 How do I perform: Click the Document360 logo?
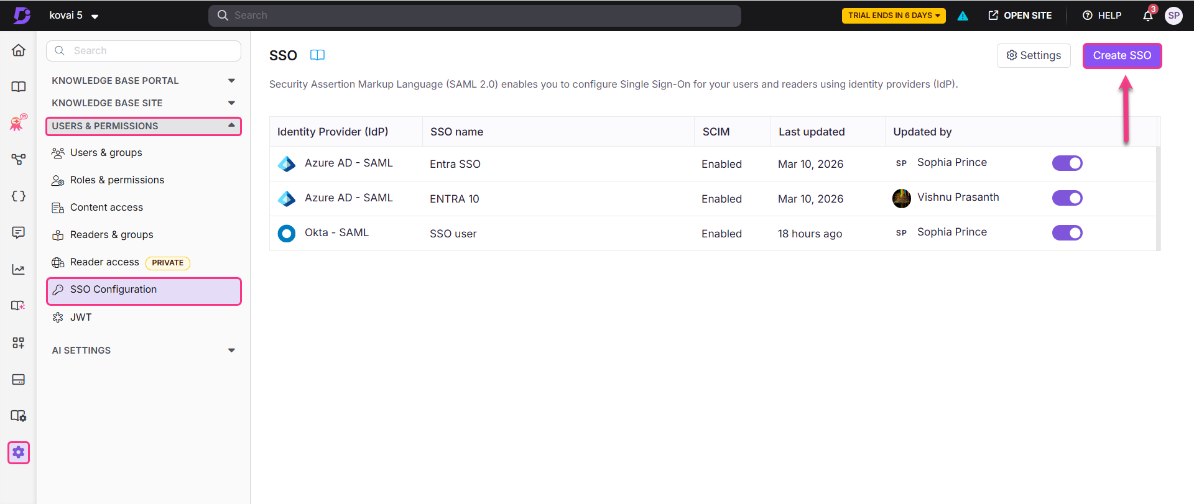(x=22, y=16)
